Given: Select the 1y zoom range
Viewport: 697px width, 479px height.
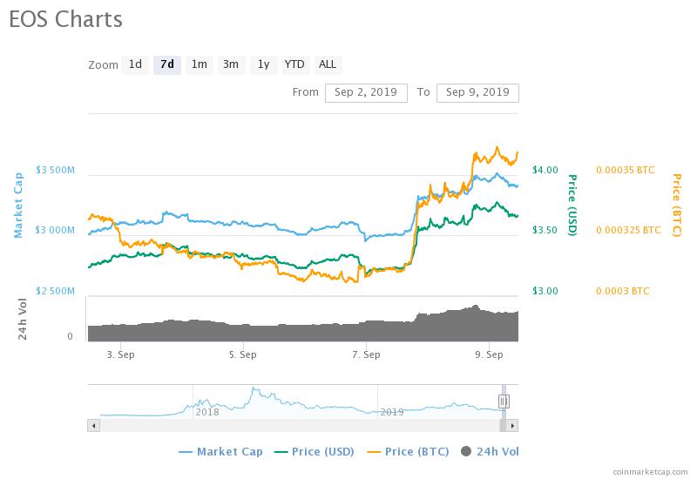Looking at the screenshot, I should [264, 64].
